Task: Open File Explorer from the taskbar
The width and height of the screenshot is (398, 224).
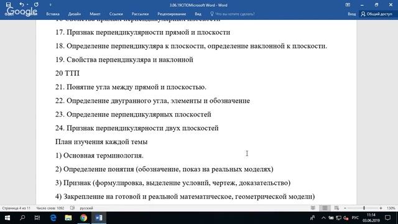Action: click(x=68, y=218)
